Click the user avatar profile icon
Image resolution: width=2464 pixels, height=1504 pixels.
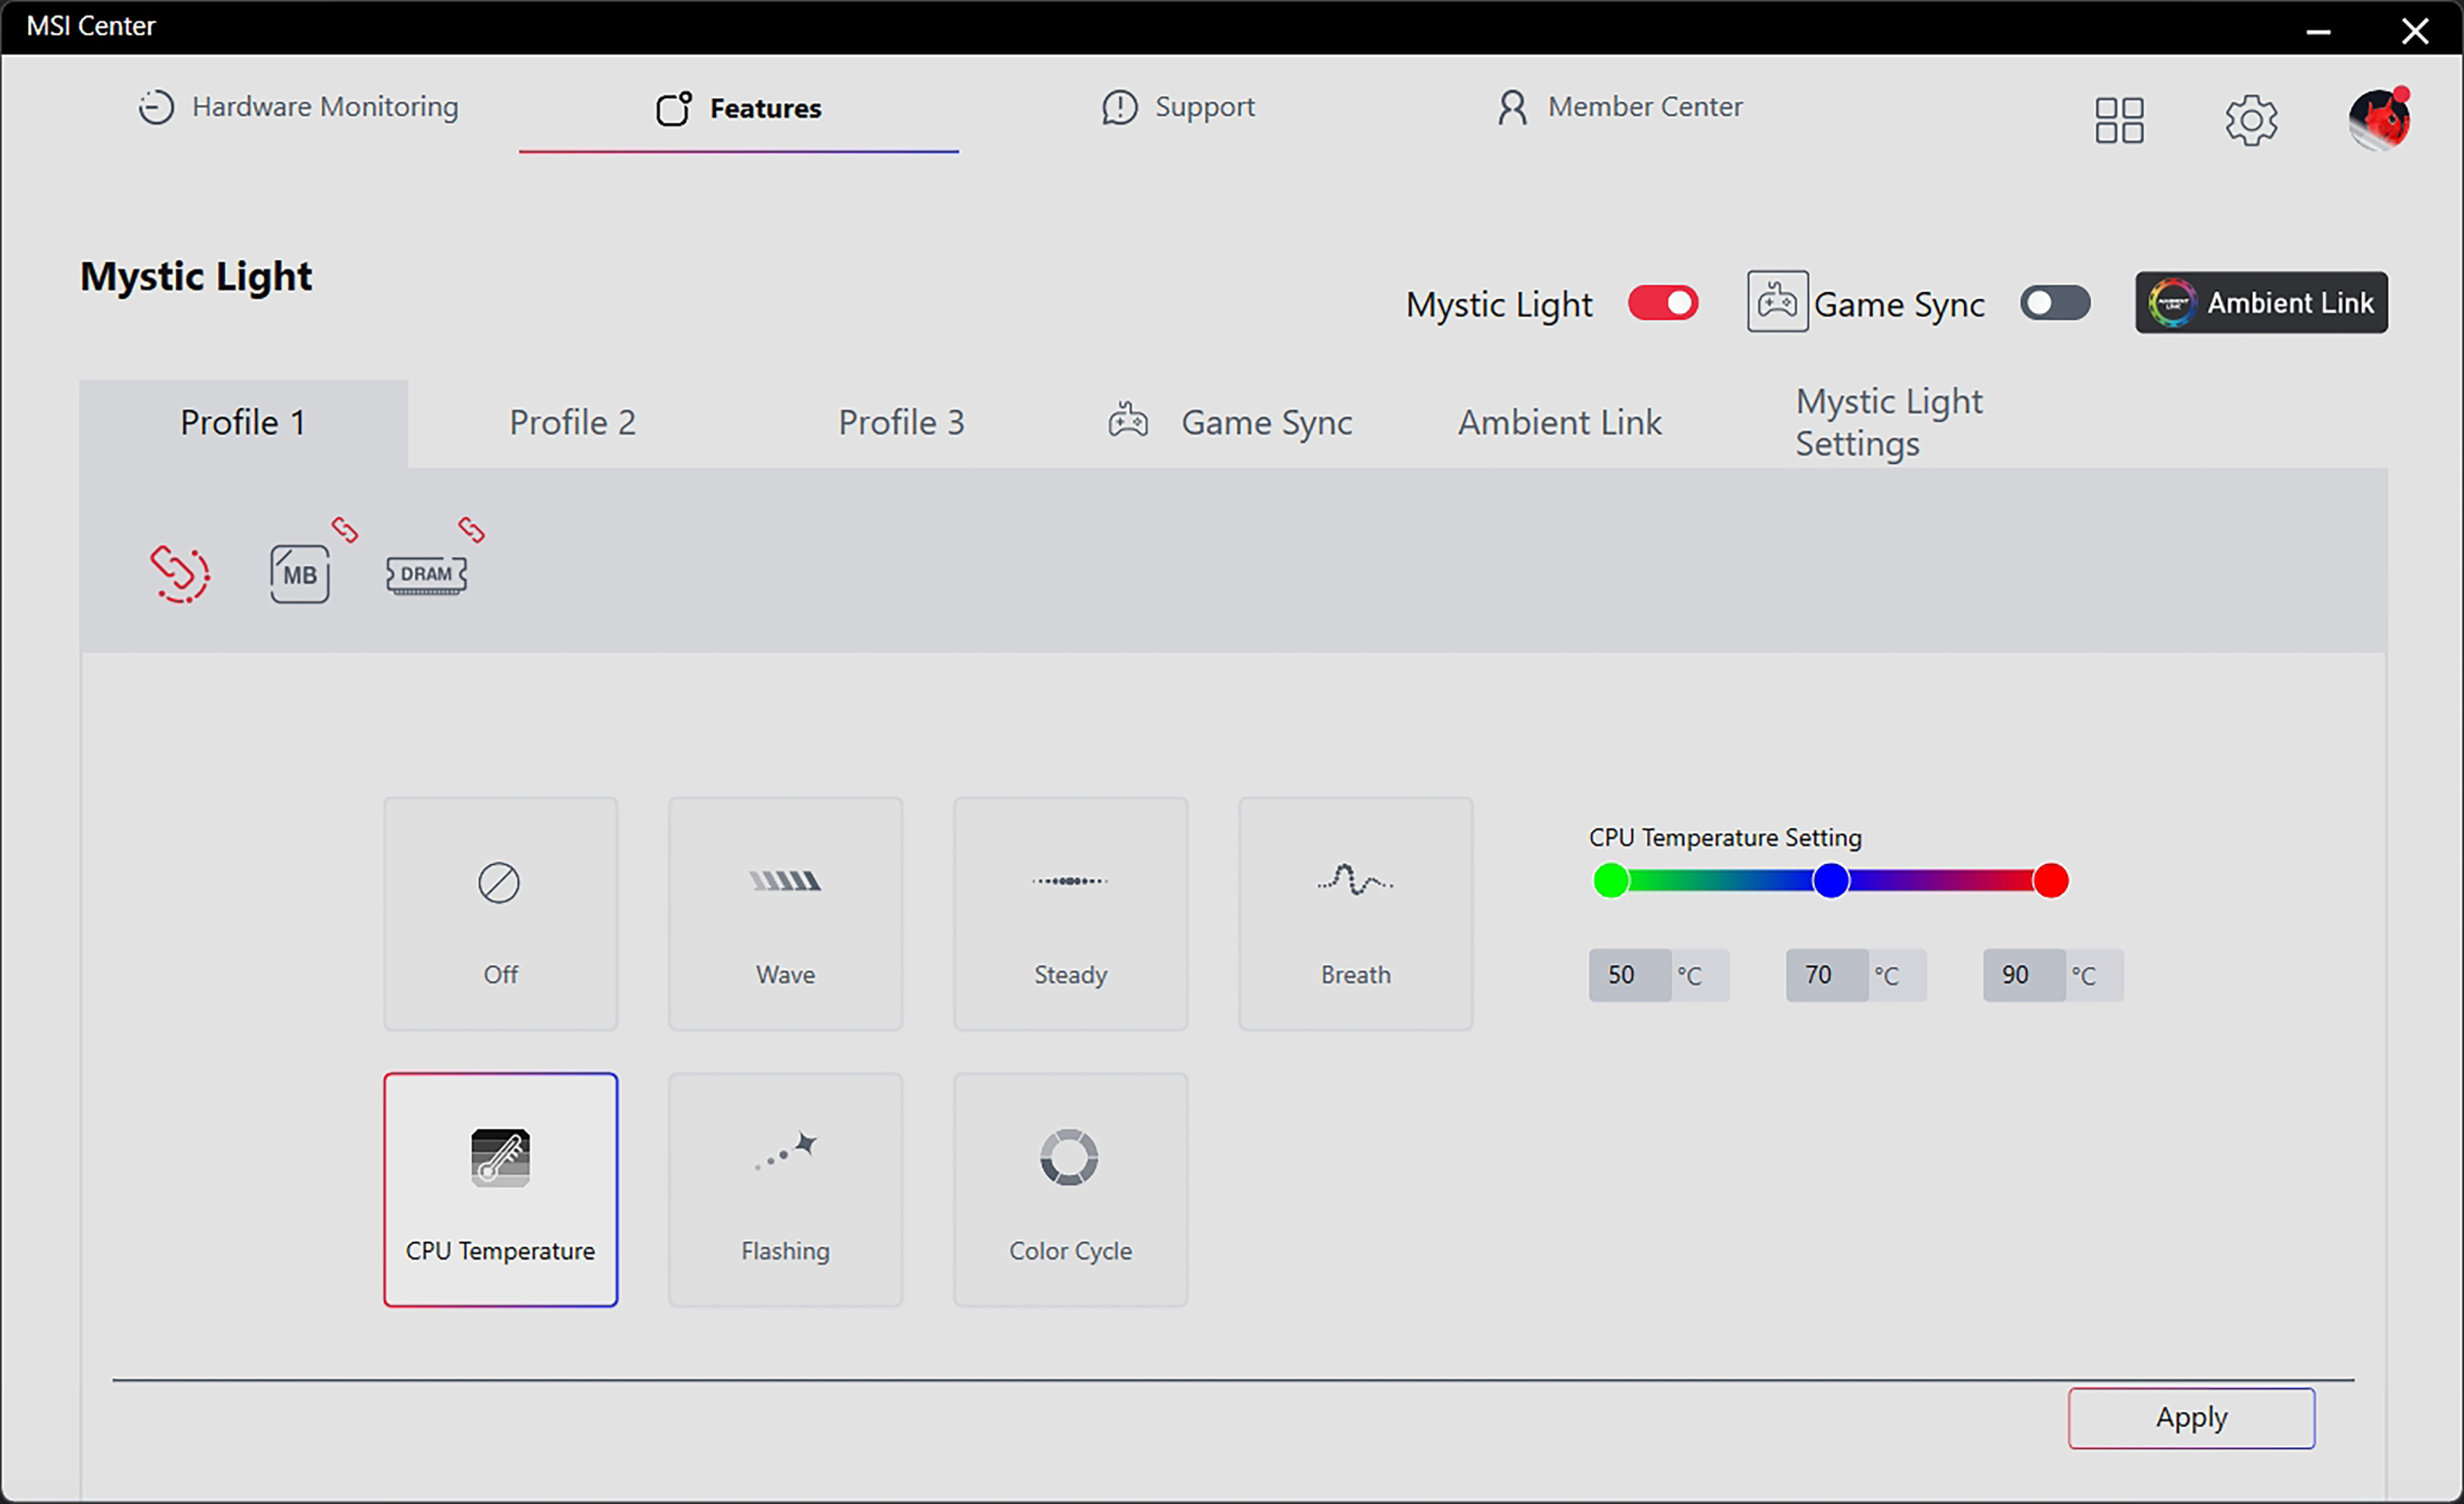[2379, 121]
